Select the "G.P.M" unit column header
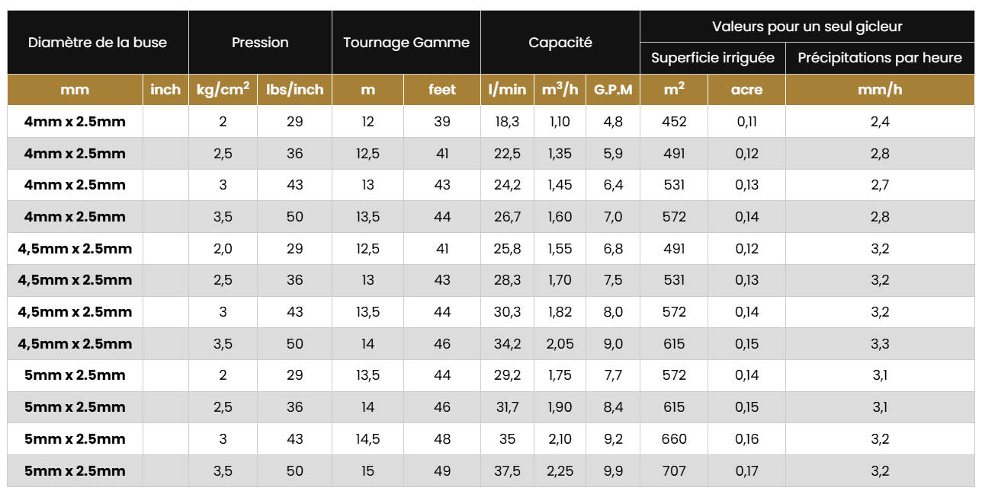The image size is (982, 494). [x=613, y=90]
